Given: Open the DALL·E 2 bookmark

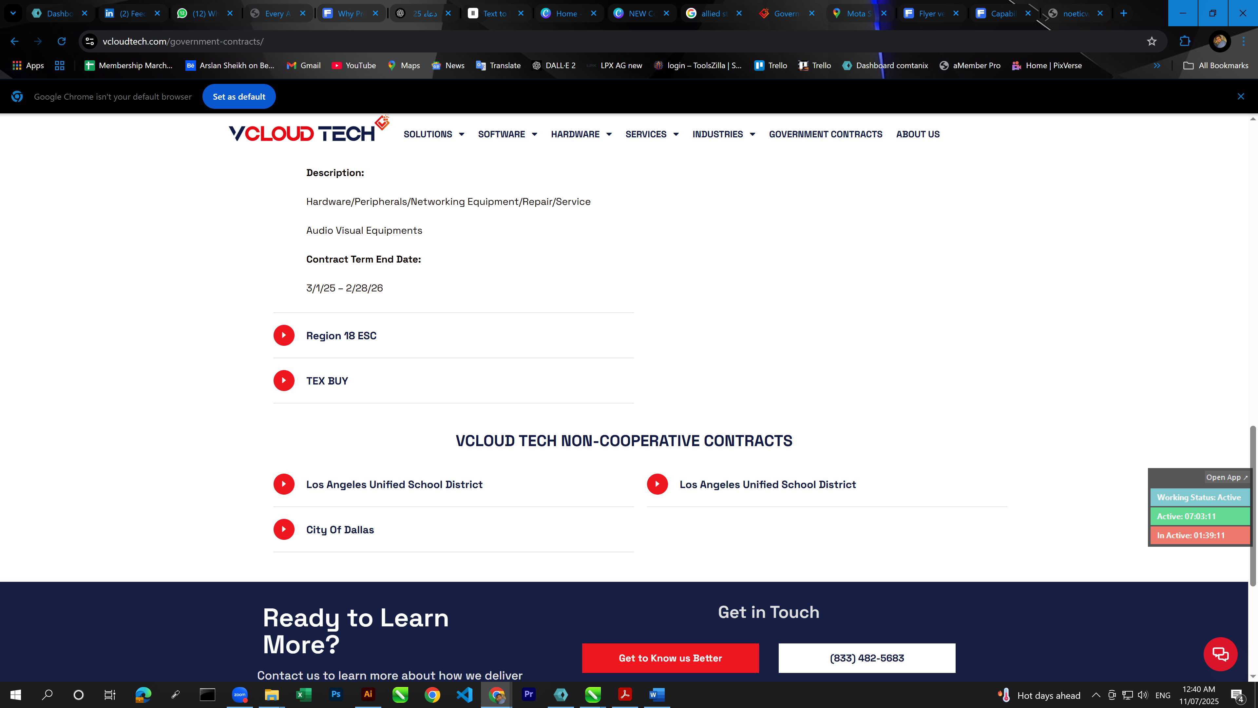Looking at the screenshot, I should 554,66.
